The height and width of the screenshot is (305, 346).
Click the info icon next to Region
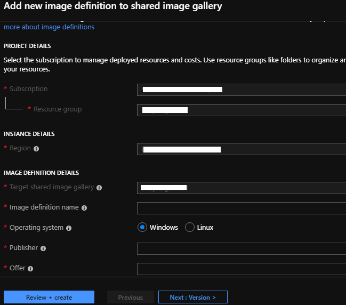(36, 149)
